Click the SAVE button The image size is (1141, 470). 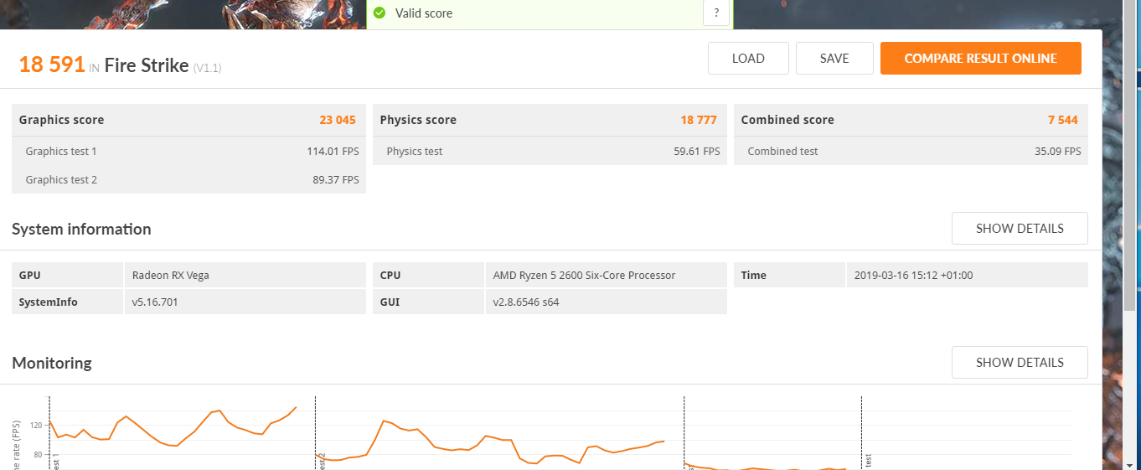(x=834, y=59)
